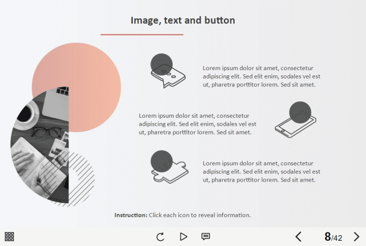The image size is (366, 246).
Task: Go to the previous slide arrow
Action: pyautogui.click(x=299, y=237)
